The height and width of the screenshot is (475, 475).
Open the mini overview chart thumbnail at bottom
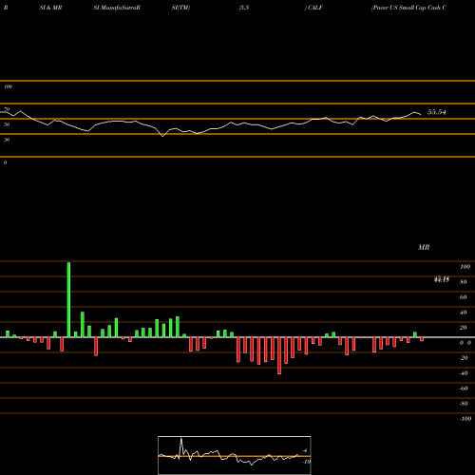tap(235, 455)
